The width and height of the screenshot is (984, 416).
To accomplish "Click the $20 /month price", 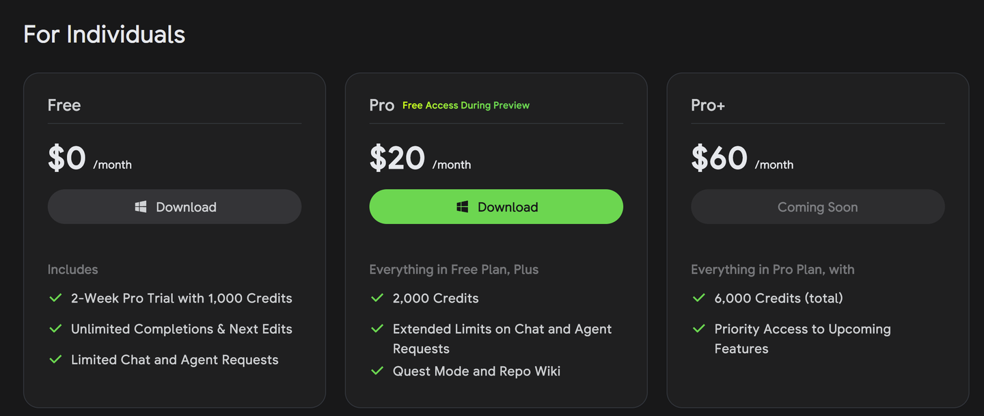I will point(420,159).
